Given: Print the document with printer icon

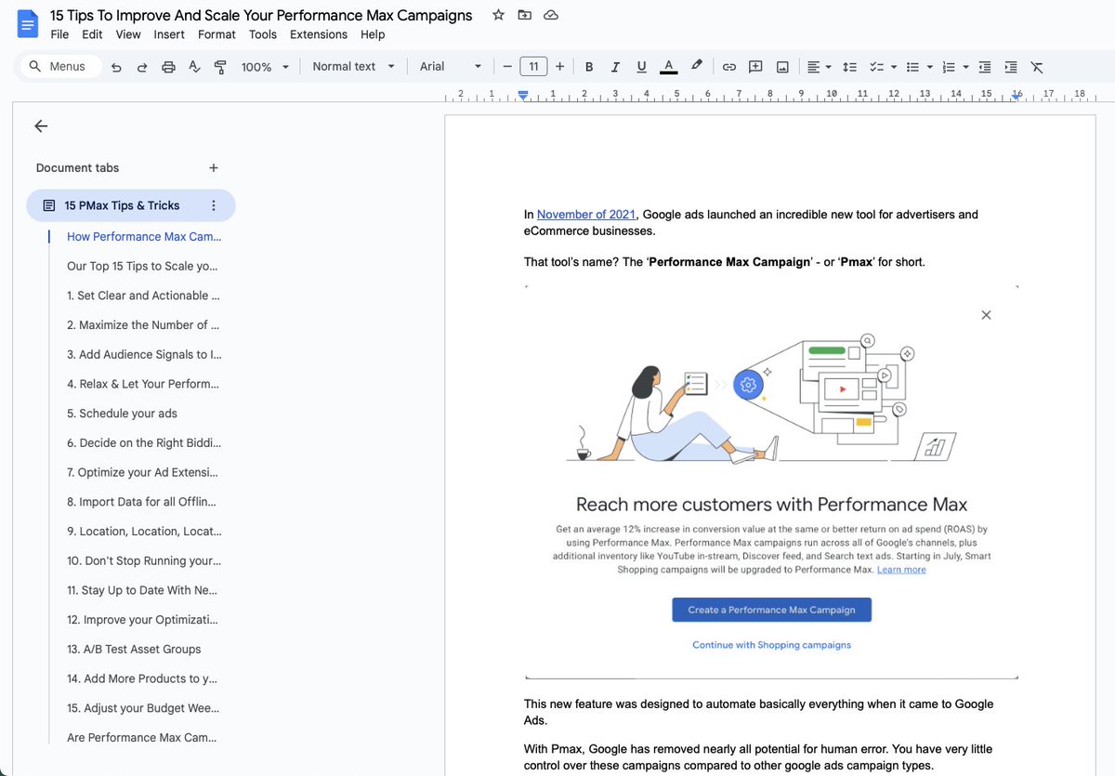Looking at the screenshot, I should (x=168, y=67).
